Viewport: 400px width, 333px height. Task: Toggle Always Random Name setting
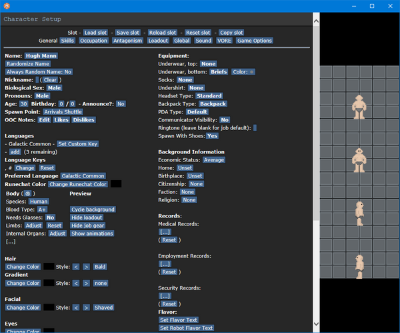[x=39, y=72]
